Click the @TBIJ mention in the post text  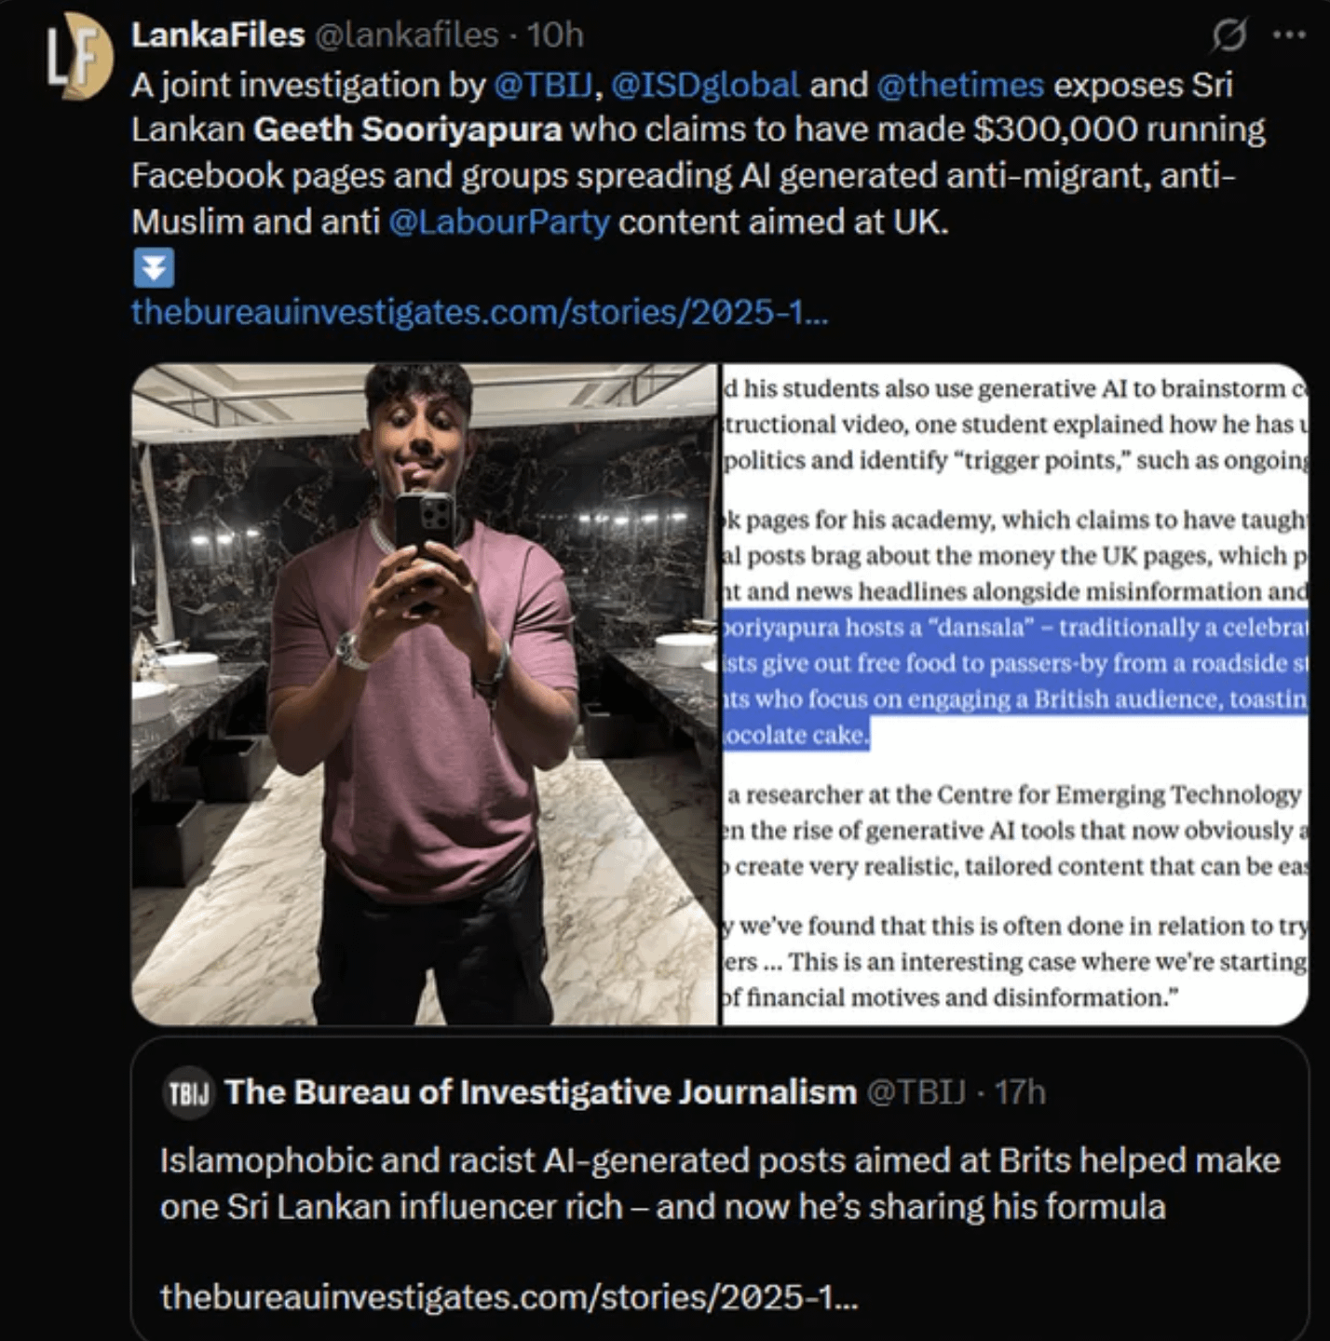[x=544, y=85]
